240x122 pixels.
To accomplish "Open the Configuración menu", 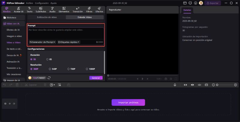I will pyautogui.click(x=42, y=3).
